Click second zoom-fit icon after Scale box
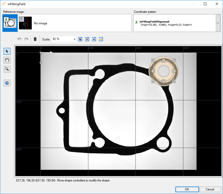This screenshot has height=194, width=223. 87,39
